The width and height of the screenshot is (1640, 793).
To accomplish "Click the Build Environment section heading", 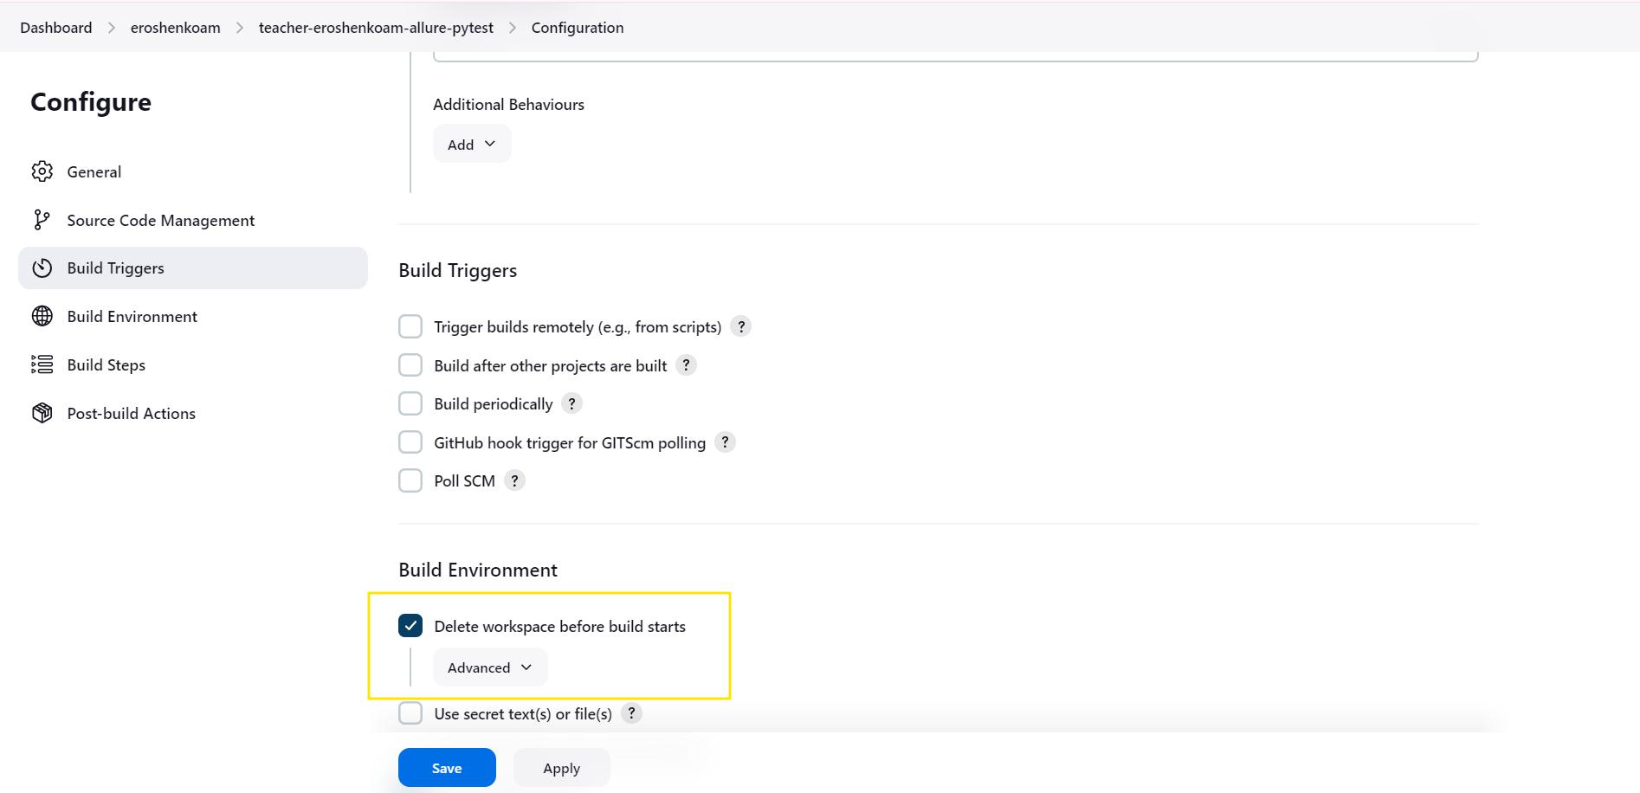I will 478,570.
